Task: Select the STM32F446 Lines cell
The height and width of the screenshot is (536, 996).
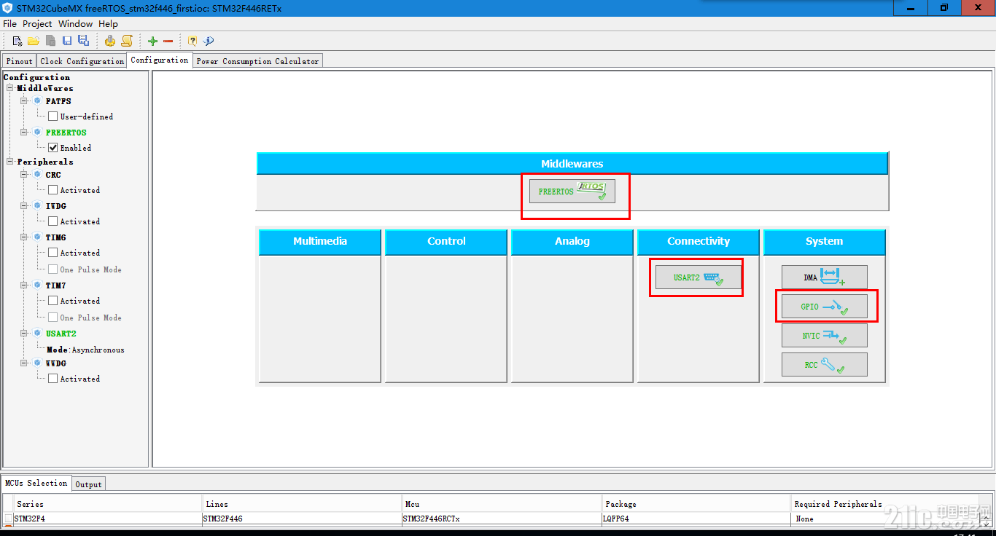Action: point(303,519)
